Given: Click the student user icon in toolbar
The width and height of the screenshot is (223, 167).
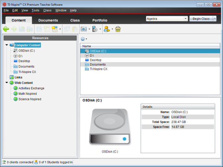Looking at the screenshot, I should 107,29.
